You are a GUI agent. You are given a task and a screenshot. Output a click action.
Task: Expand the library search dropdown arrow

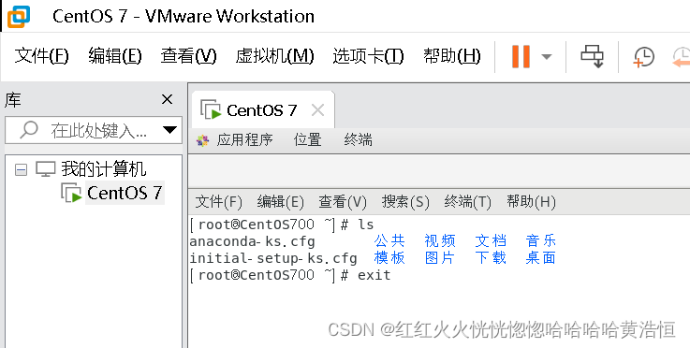click(169, 130)
